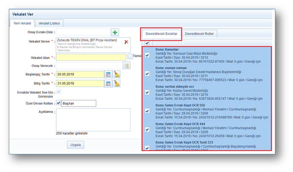
Task: Select Konu: Kanunlar heading text
Action: [167, 50]
